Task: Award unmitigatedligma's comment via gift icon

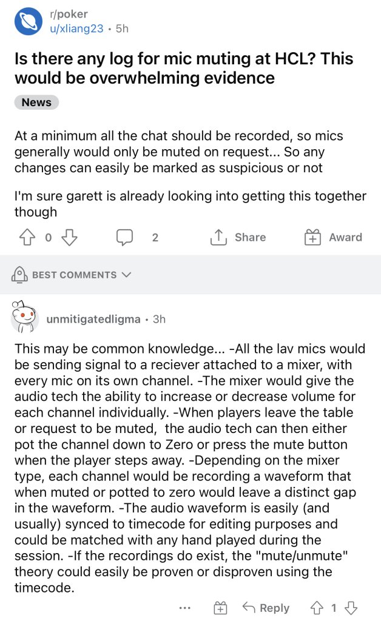Action: (x=221, y=608)
